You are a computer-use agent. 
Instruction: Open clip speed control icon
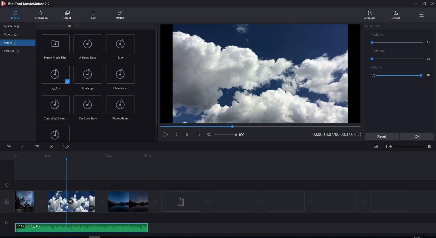[x=66, y=146]
